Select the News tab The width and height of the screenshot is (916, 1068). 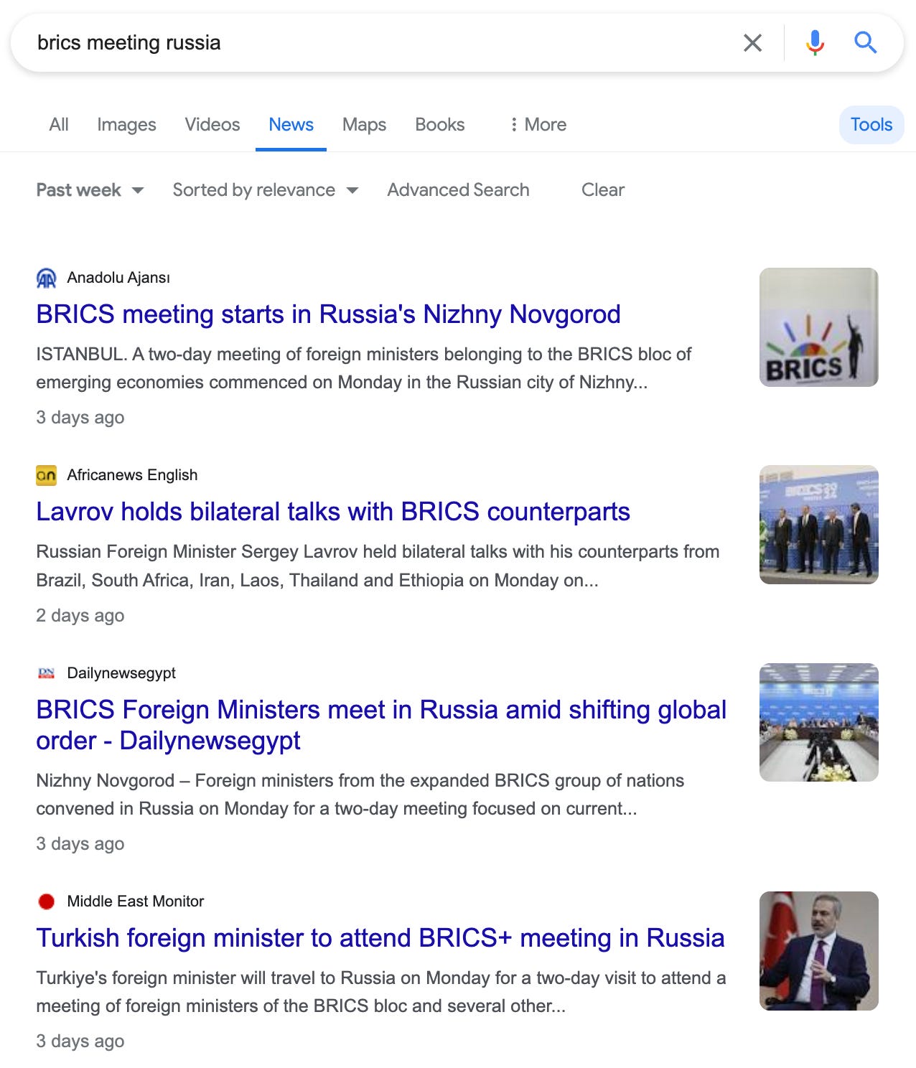click(x=291, y=125)
